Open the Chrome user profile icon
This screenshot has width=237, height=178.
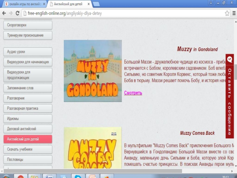point(211,3)
